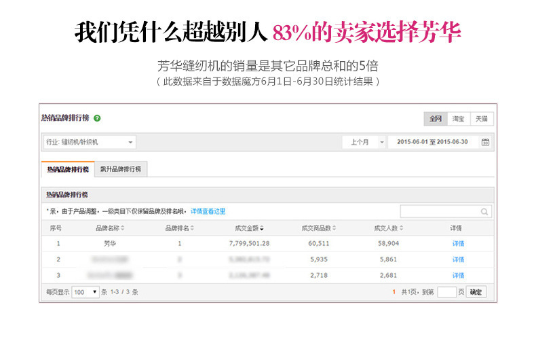536x345 pixels.
Task: Sort by 品牌名称 column
Action: pos(110,228)
